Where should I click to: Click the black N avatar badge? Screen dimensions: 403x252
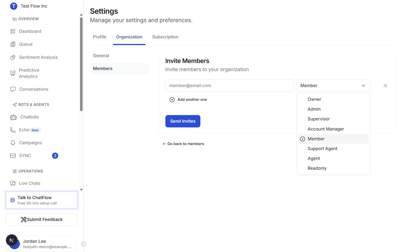click(12, 240)
